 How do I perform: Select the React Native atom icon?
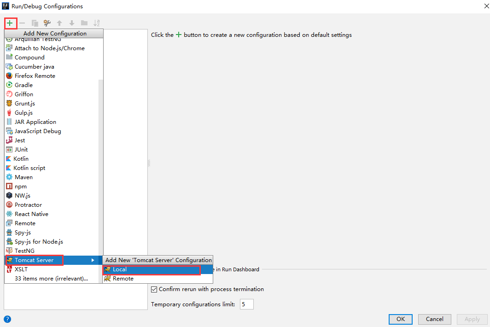pos(9,214)
